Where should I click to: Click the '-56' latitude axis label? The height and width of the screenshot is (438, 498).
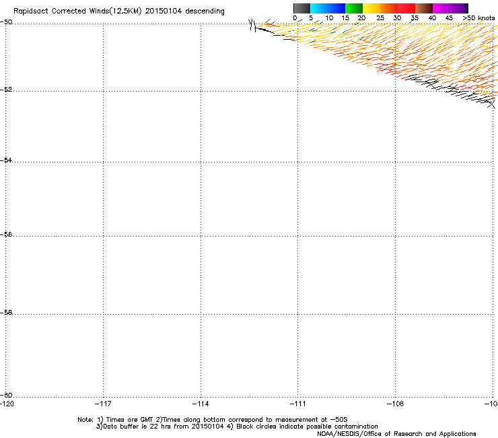point(6,234)
